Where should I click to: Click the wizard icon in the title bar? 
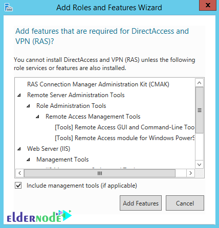(x=9, y=7)
